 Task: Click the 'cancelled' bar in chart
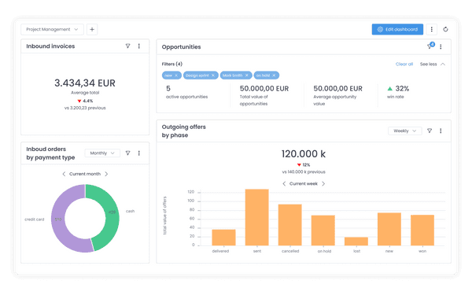[289, 225]
